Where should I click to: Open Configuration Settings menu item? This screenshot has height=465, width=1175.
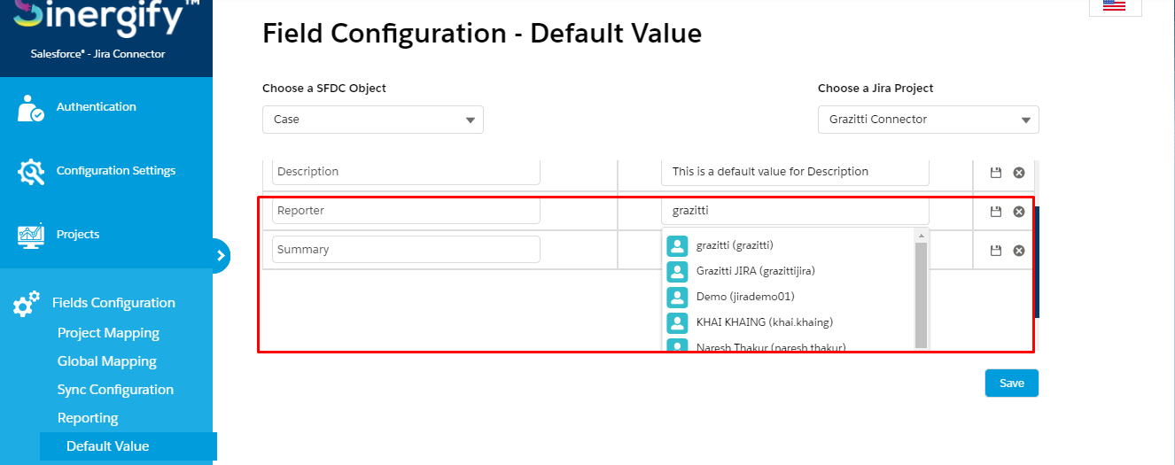116,171
